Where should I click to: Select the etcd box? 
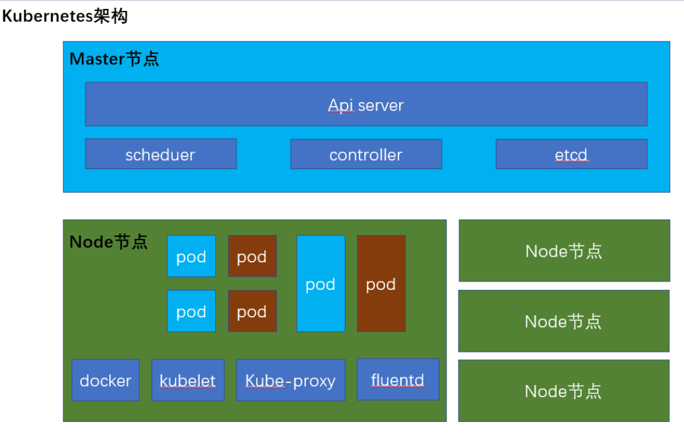coord(571,154)
